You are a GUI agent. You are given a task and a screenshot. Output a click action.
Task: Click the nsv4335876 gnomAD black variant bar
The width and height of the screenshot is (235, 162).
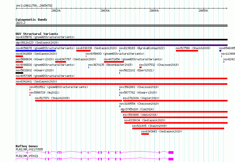click(121, 40)
